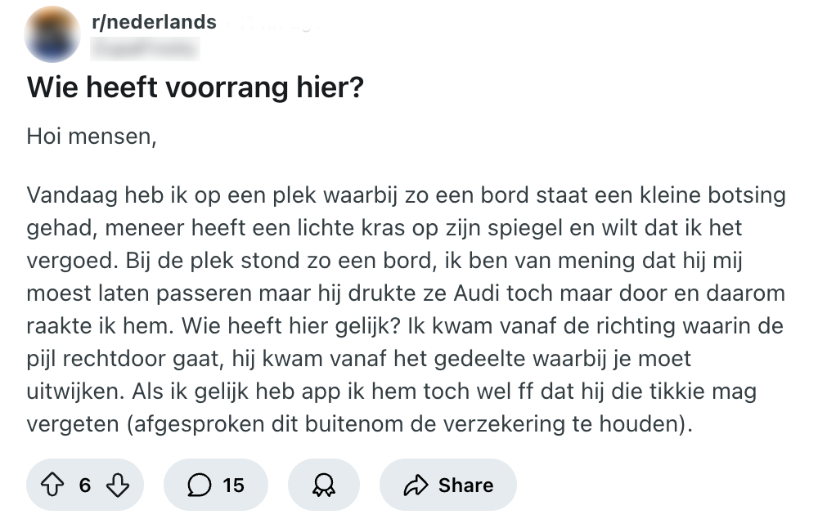Open comments via the speech bubble icon
This screenshot has width=818, height=519.
pyautogui.click(x=199, y=485)
